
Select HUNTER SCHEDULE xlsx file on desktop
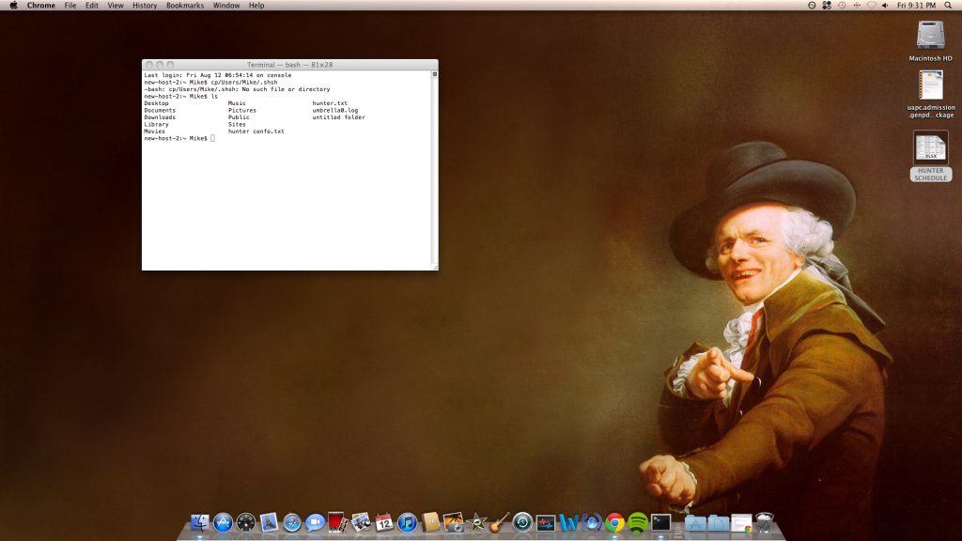[x=931, y=147]
